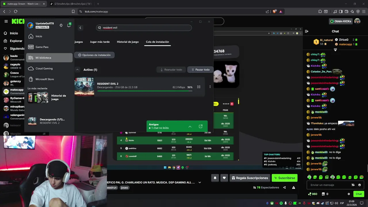Open Microsoft Store in Xbox sidebar

point(49,79)
